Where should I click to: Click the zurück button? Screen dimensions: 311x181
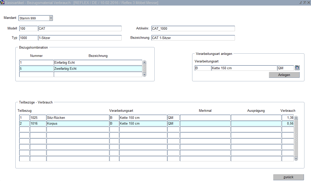click(x=288, y=177)
